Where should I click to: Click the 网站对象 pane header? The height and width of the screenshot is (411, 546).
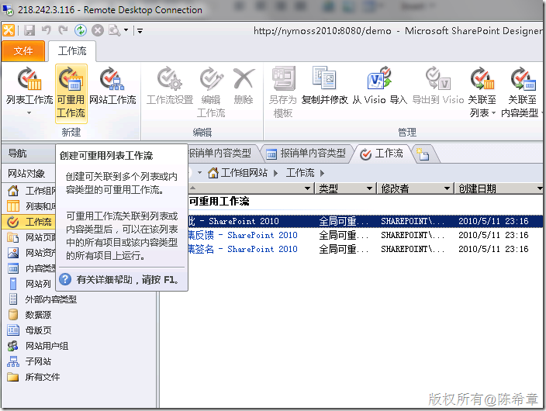tap(27, 173)
